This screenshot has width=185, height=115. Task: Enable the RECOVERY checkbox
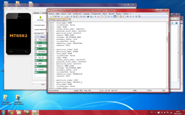click(36, 55)
